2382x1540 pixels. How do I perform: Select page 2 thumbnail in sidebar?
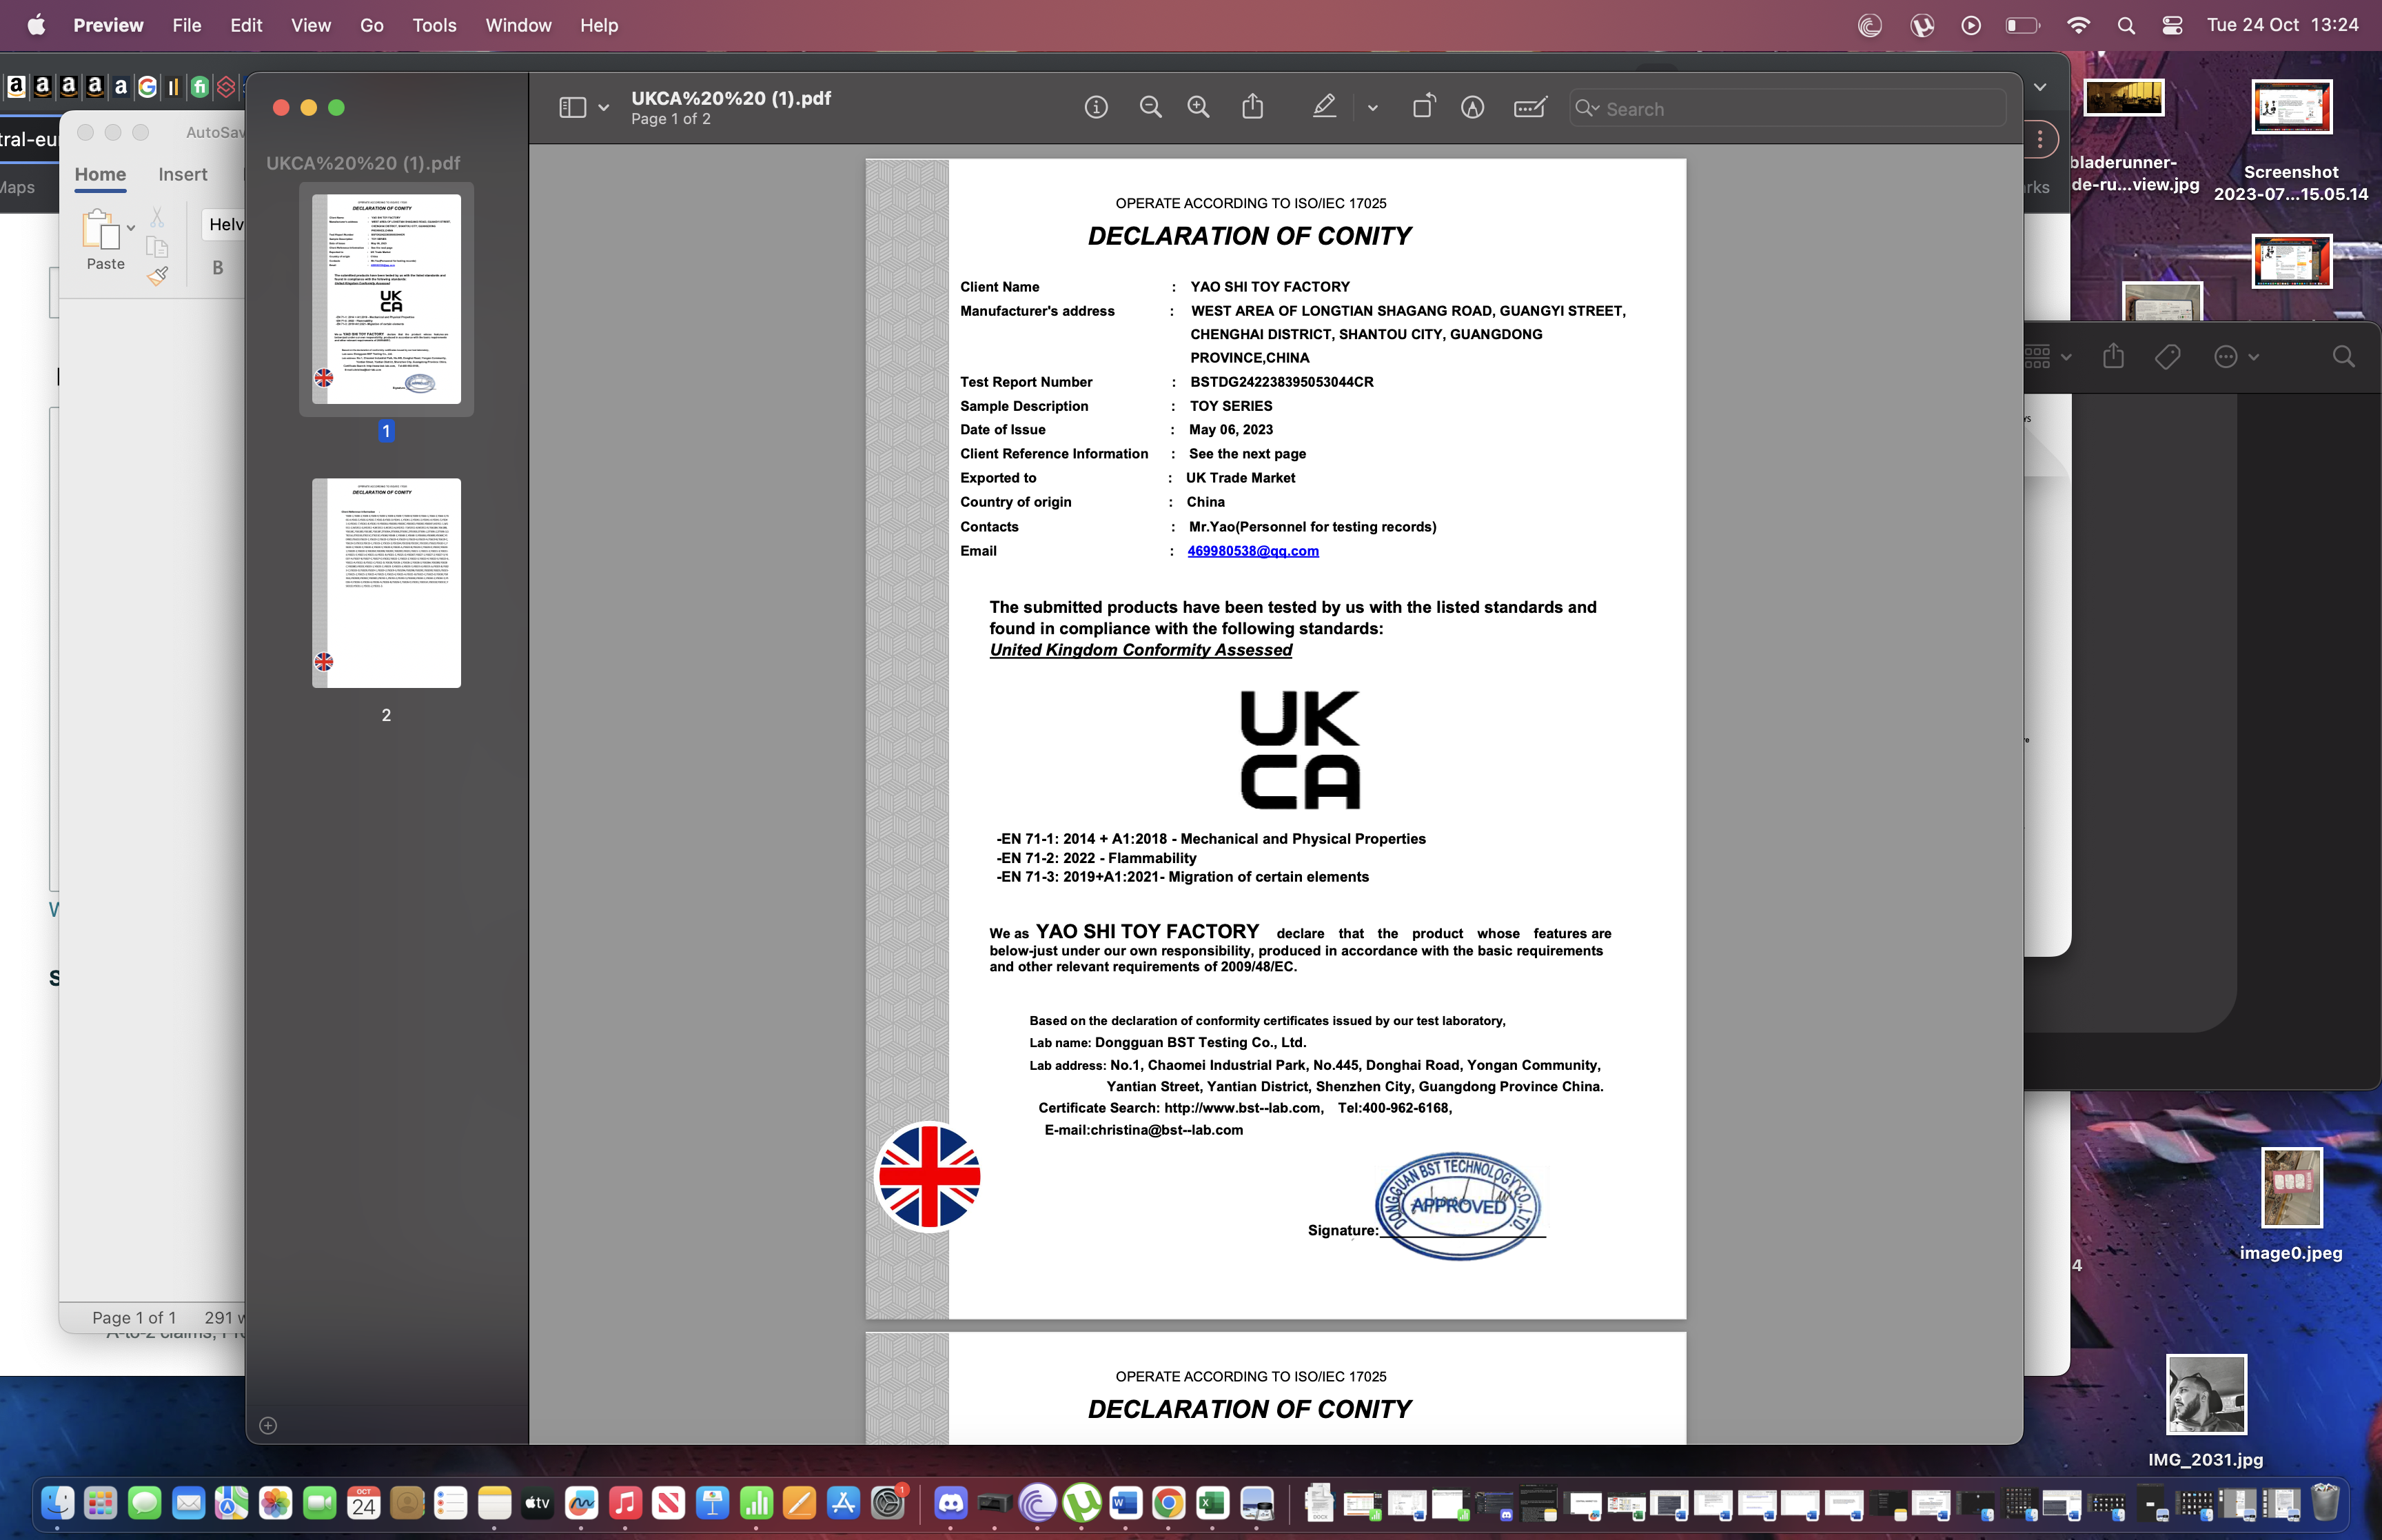click(386, 583)
